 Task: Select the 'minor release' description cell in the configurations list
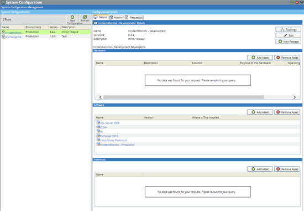click(70, 32)
